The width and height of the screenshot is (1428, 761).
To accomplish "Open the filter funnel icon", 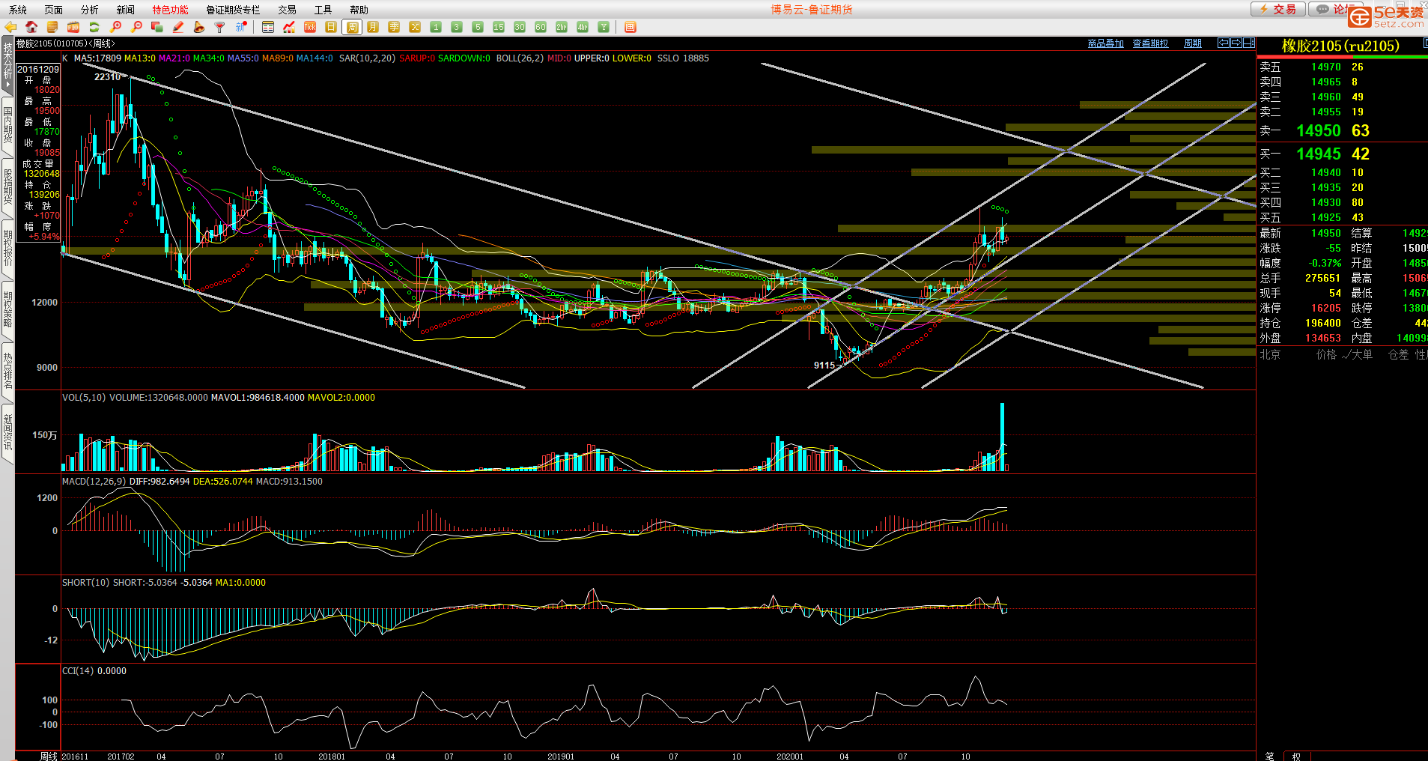I will click(x=220, y=27).
